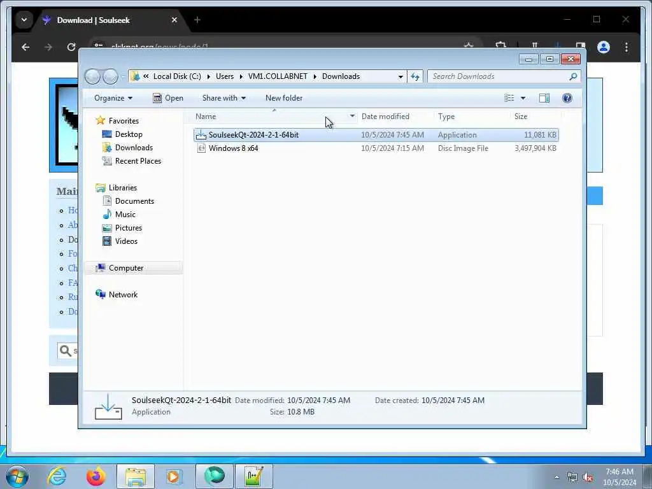652x489 pixels.
Task: Open Name column filter dropdown arrow
Action: click(x=352, y=117)
